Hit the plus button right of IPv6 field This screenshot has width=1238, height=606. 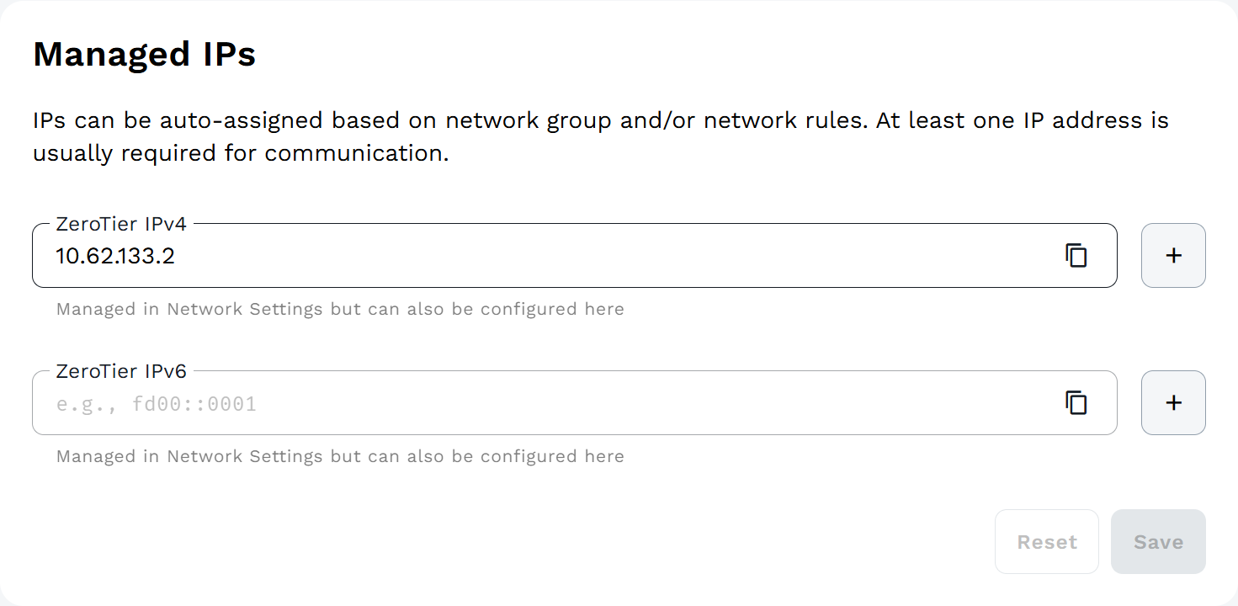tap(1173, 403)
